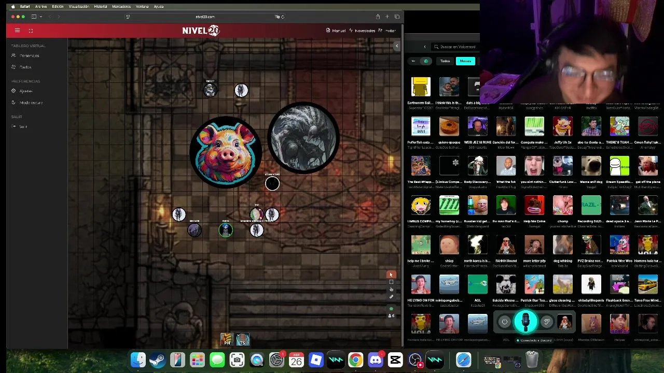This screenshot has width=664, height=373.
Task: Open the Ventana menu
Action: (x=142, y=7)
